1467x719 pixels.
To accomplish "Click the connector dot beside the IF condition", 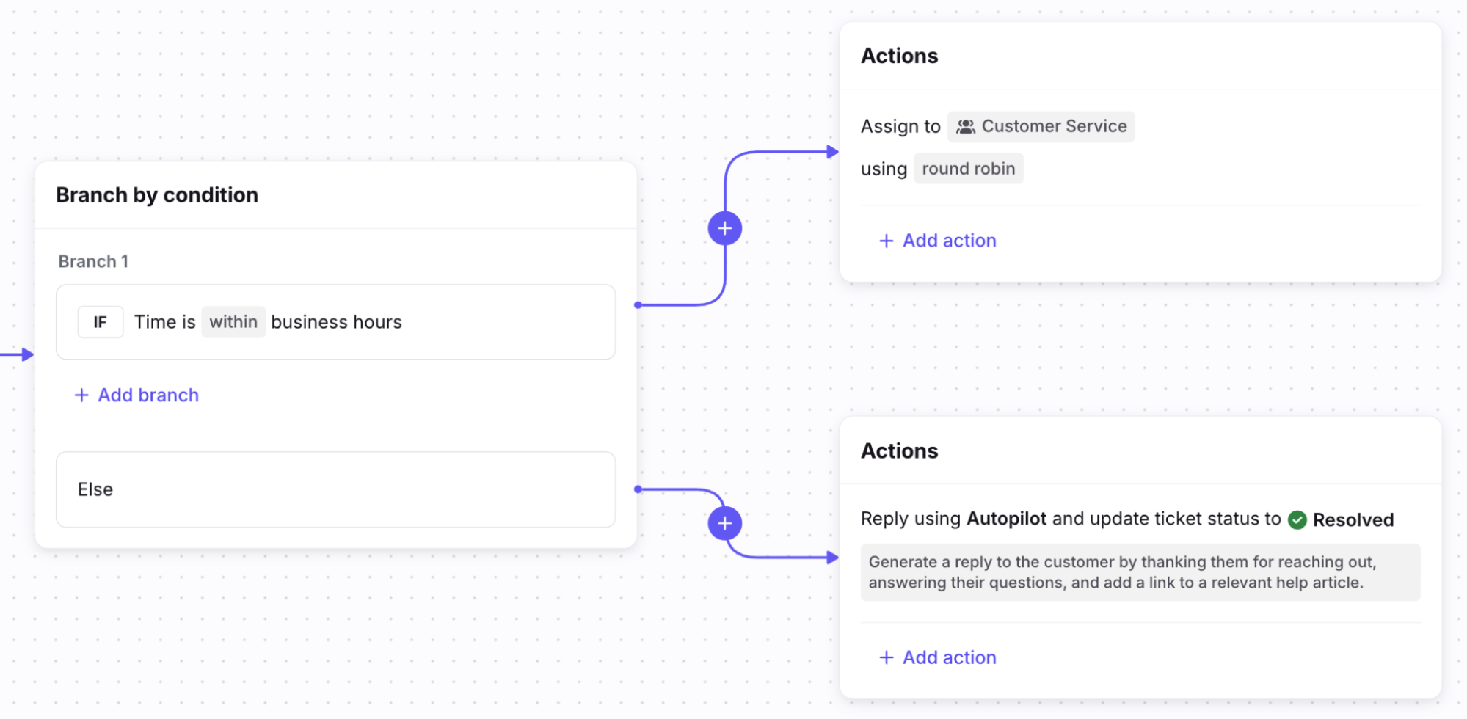I will click(638, 304).
